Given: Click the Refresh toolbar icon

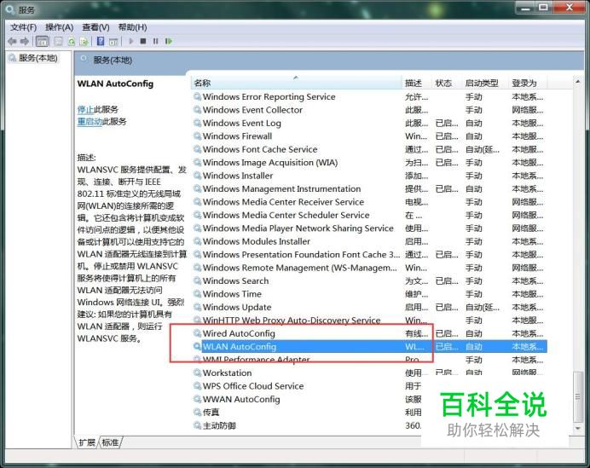Looking at the screenshot, I should [72, 42].
